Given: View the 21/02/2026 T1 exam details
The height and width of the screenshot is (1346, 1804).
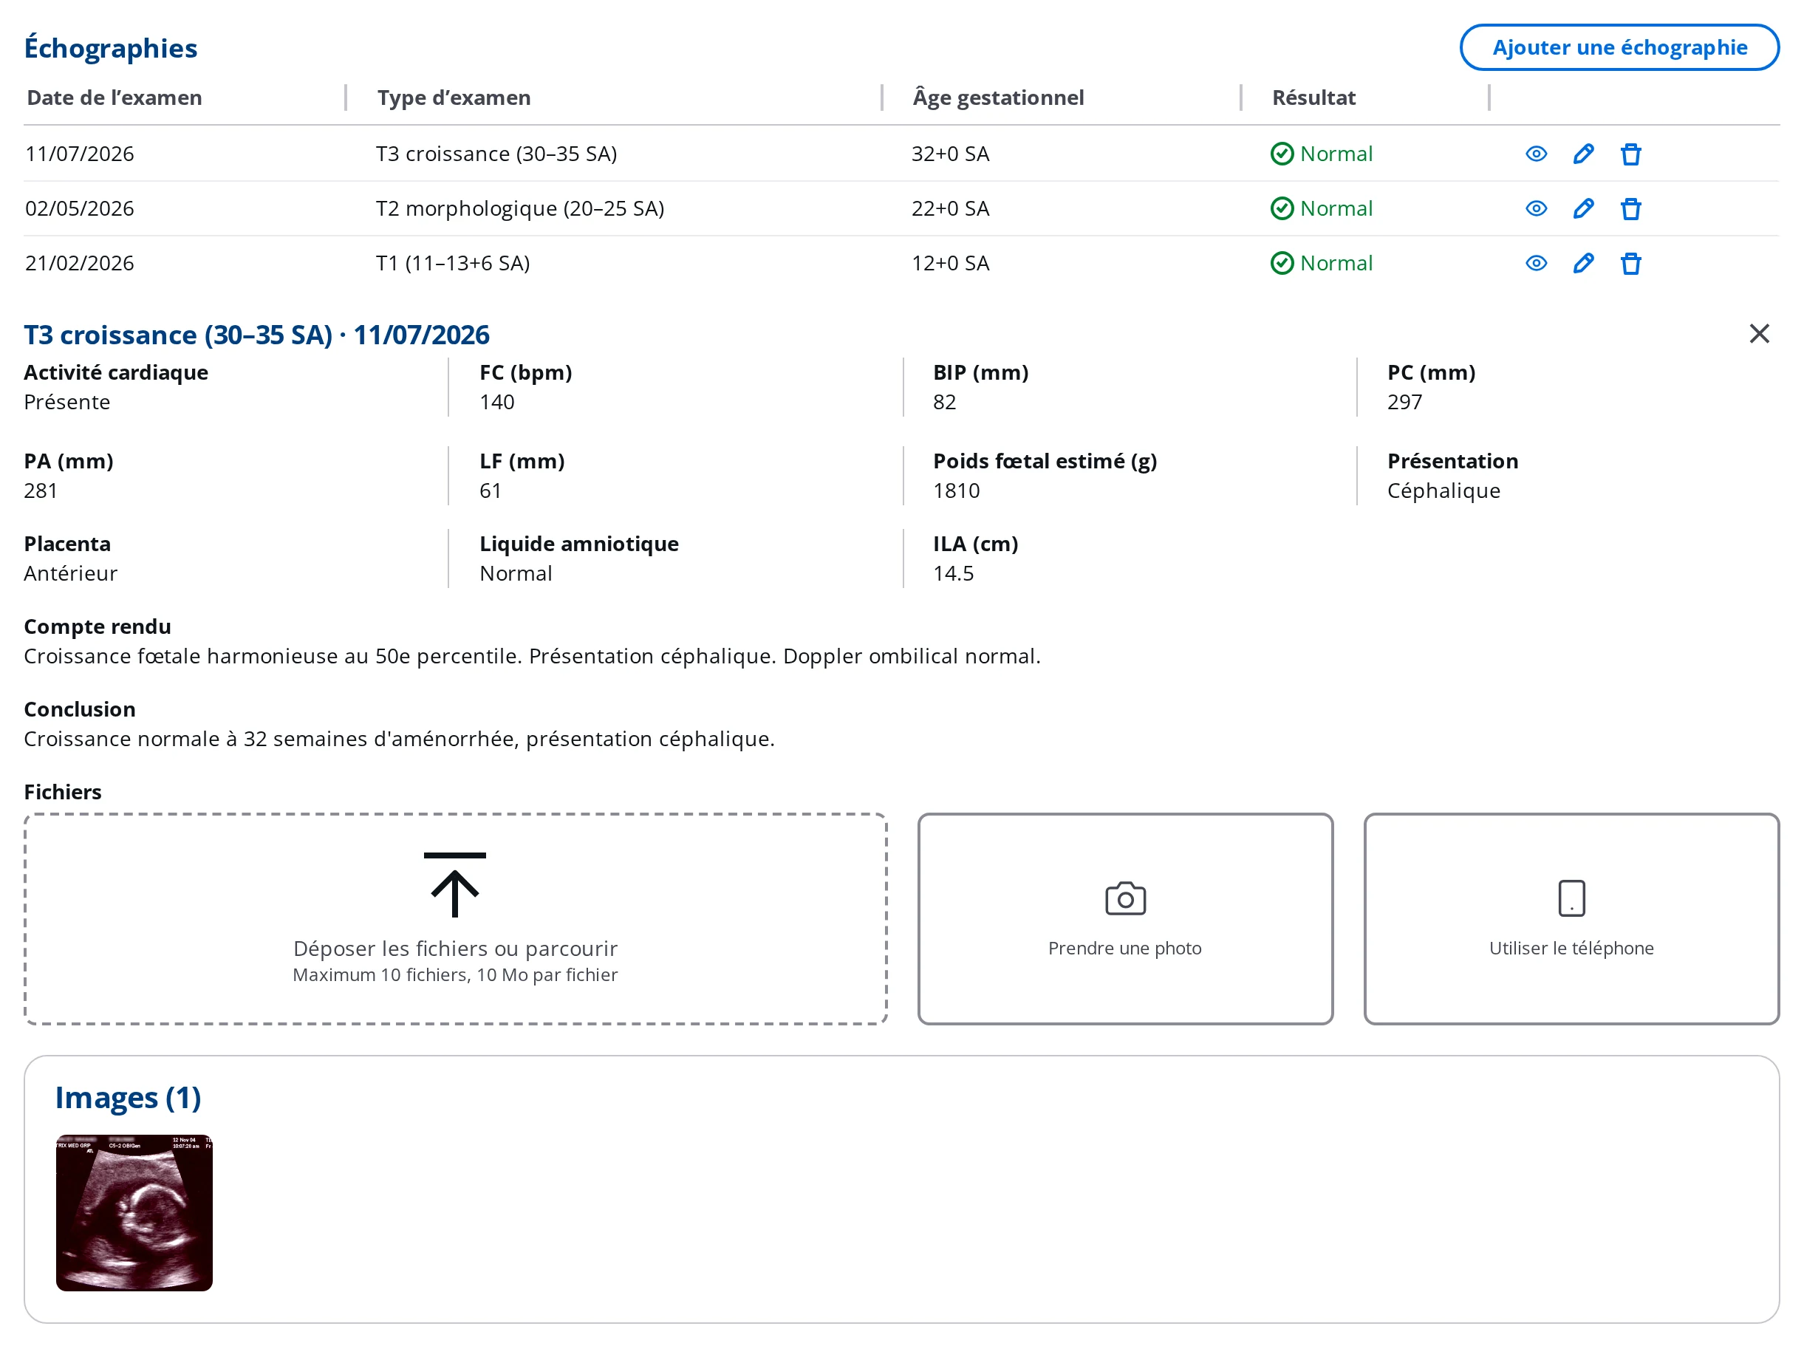Looking at the screenshot, I should pos(1536,263).
